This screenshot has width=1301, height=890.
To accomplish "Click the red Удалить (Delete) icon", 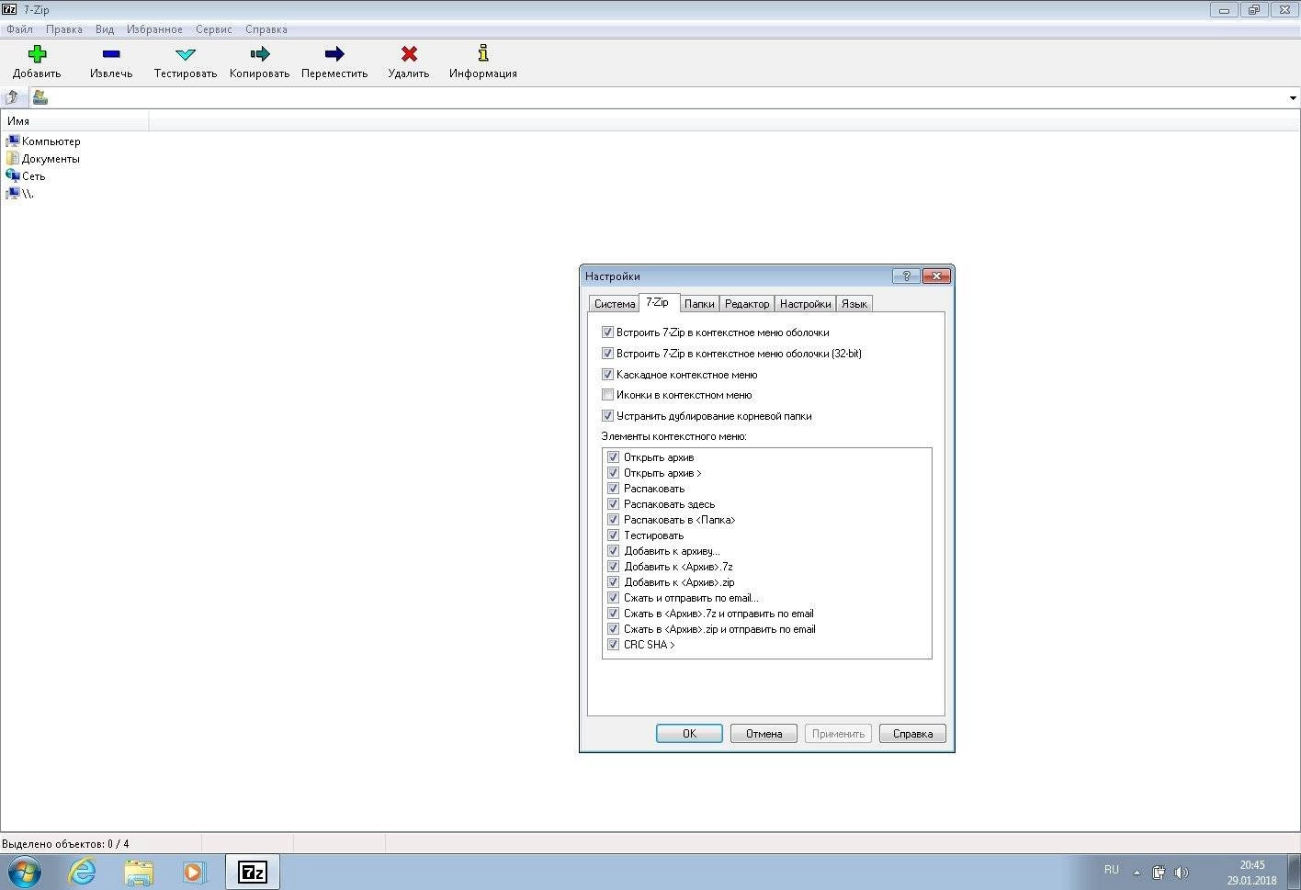I will pos(409,53).
